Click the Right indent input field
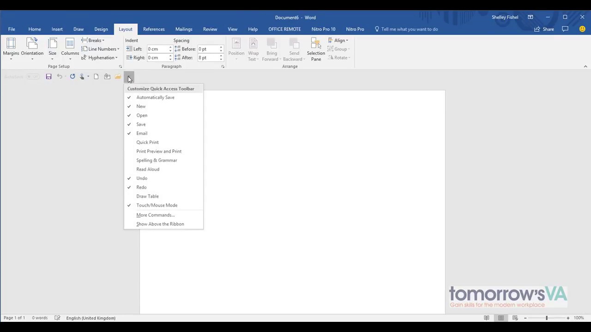This screenshot has width=591, height=332. coord(157,58)
